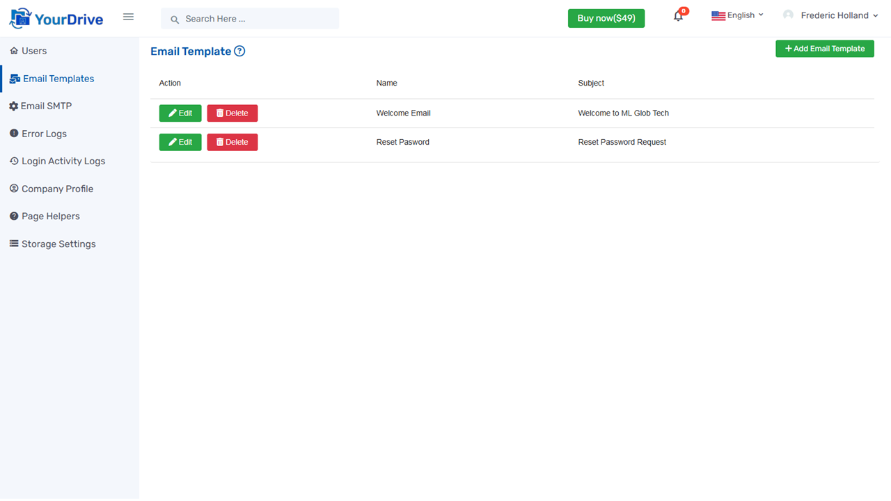The image size is (891, 501).
Task: Delete the Reset Pasword template
Action: [x=232, y=142]
